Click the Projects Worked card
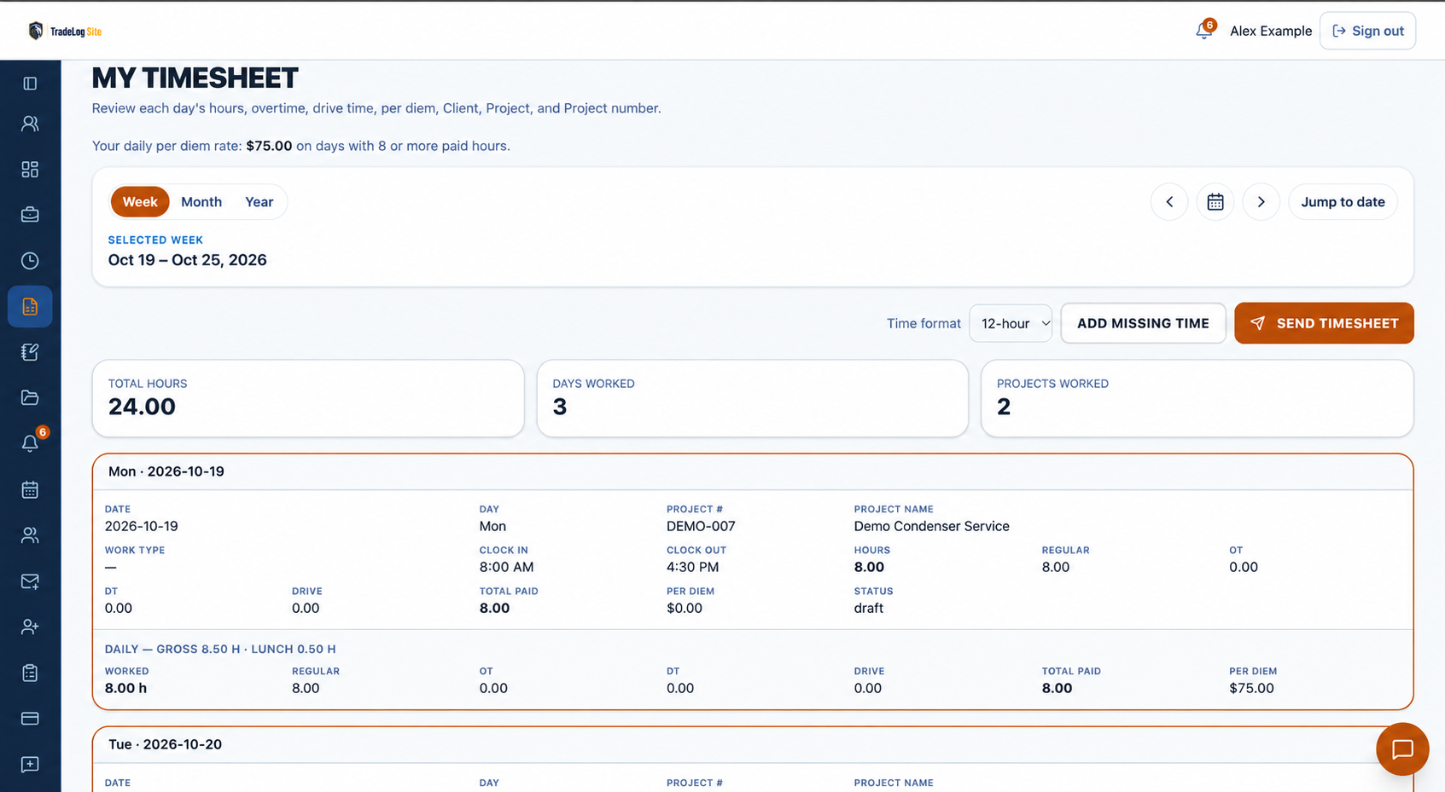The height and width of the screenshot is (792, 1445). tap(1197, 398)
